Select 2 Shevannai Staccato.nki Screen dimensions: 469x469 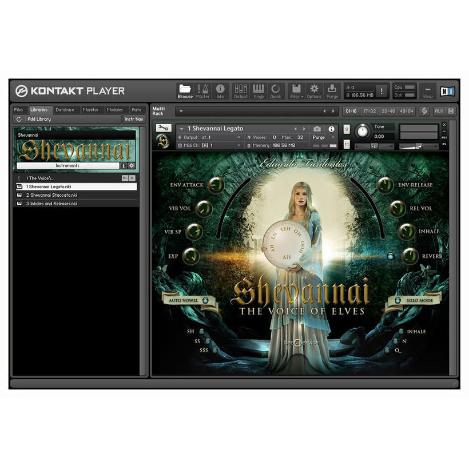(x=77, y=195)
